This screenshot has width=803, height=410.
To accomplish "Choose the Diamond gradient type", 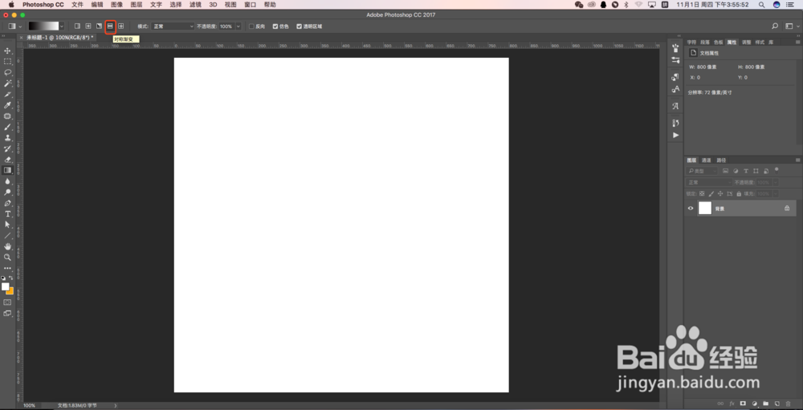I will coord(121,26).
